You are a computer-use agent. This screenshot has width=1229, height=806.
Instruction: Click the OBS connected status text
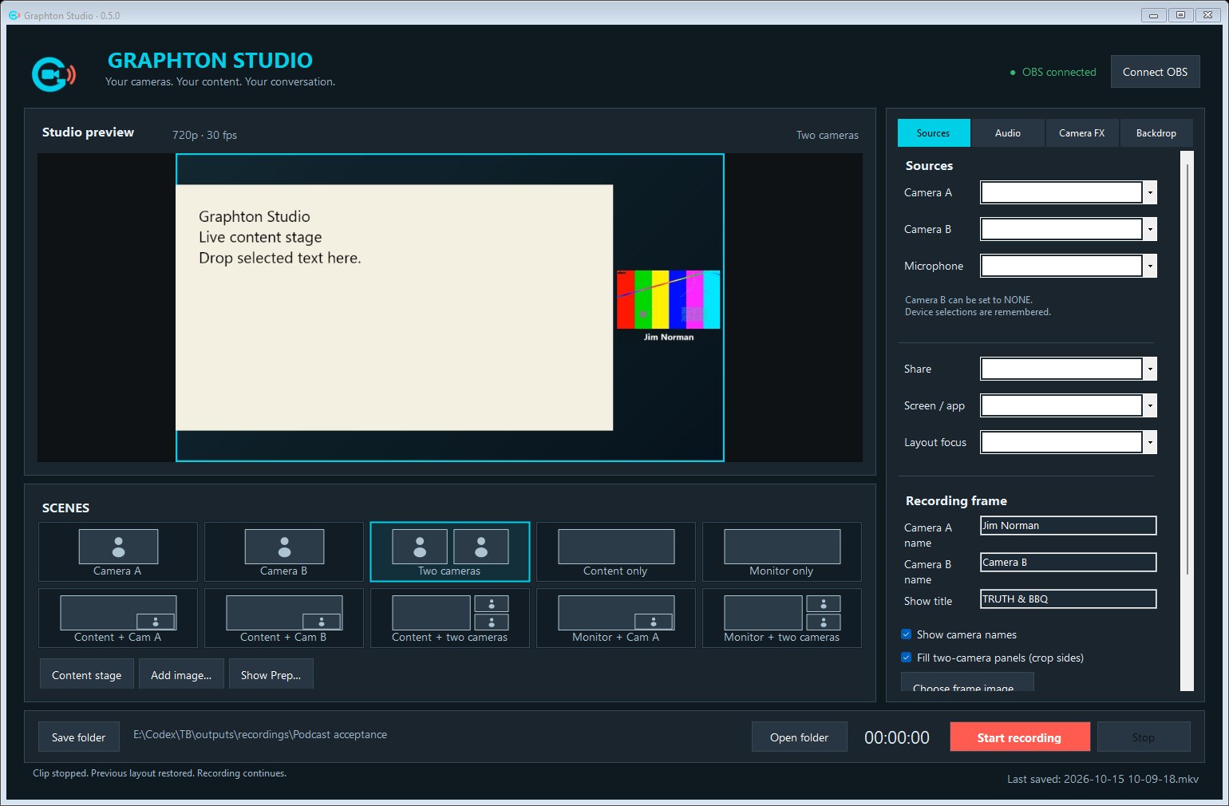point(1059,72)
